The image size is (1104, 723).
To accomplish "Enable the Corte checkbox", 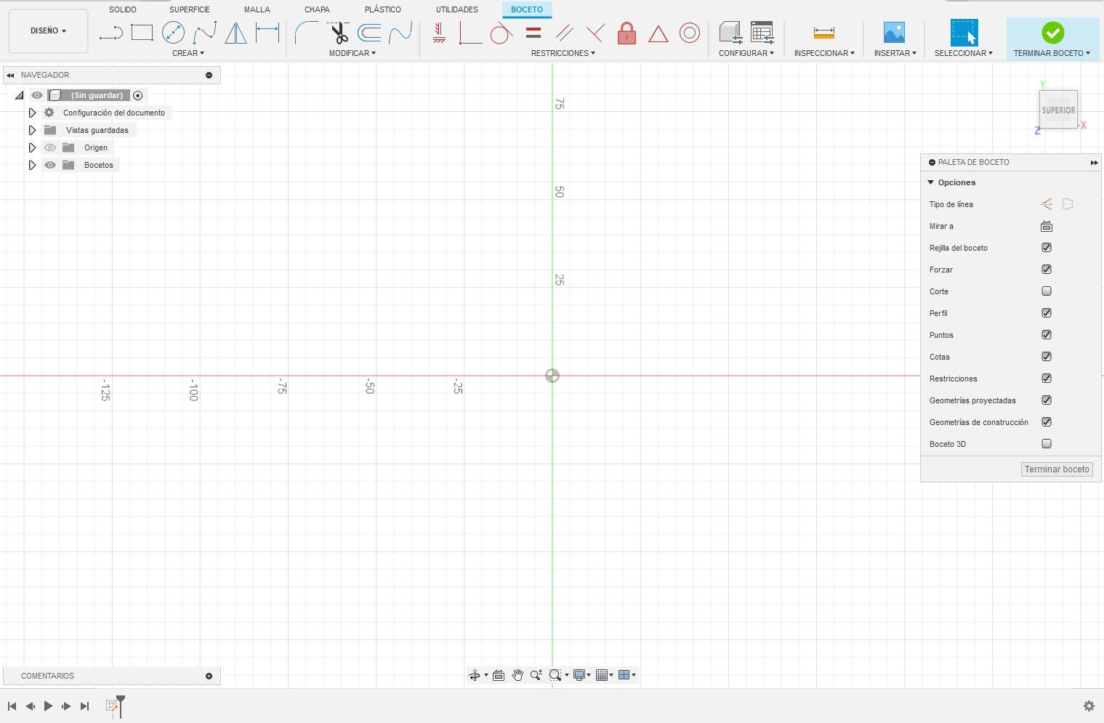I will [1047, 291].
